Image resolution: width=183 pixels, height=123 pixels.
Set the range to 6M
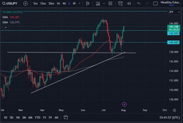pos(30,117)
